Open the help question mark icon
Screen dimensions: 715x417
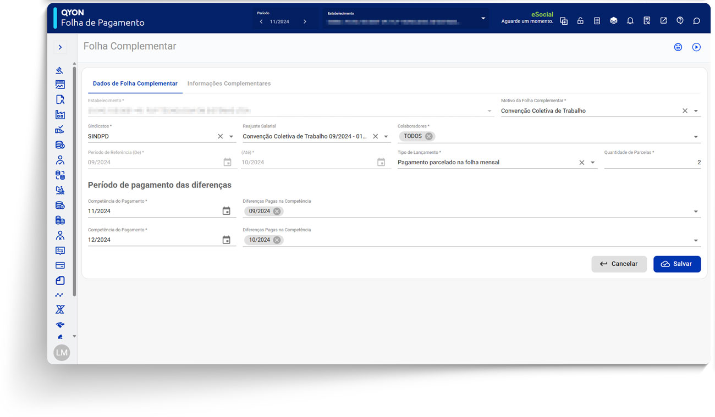tap(680, 21)
